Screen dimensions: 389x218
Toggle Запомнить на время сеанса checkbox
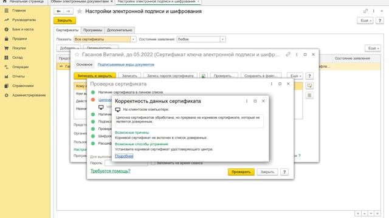click(x=153, y=163)
